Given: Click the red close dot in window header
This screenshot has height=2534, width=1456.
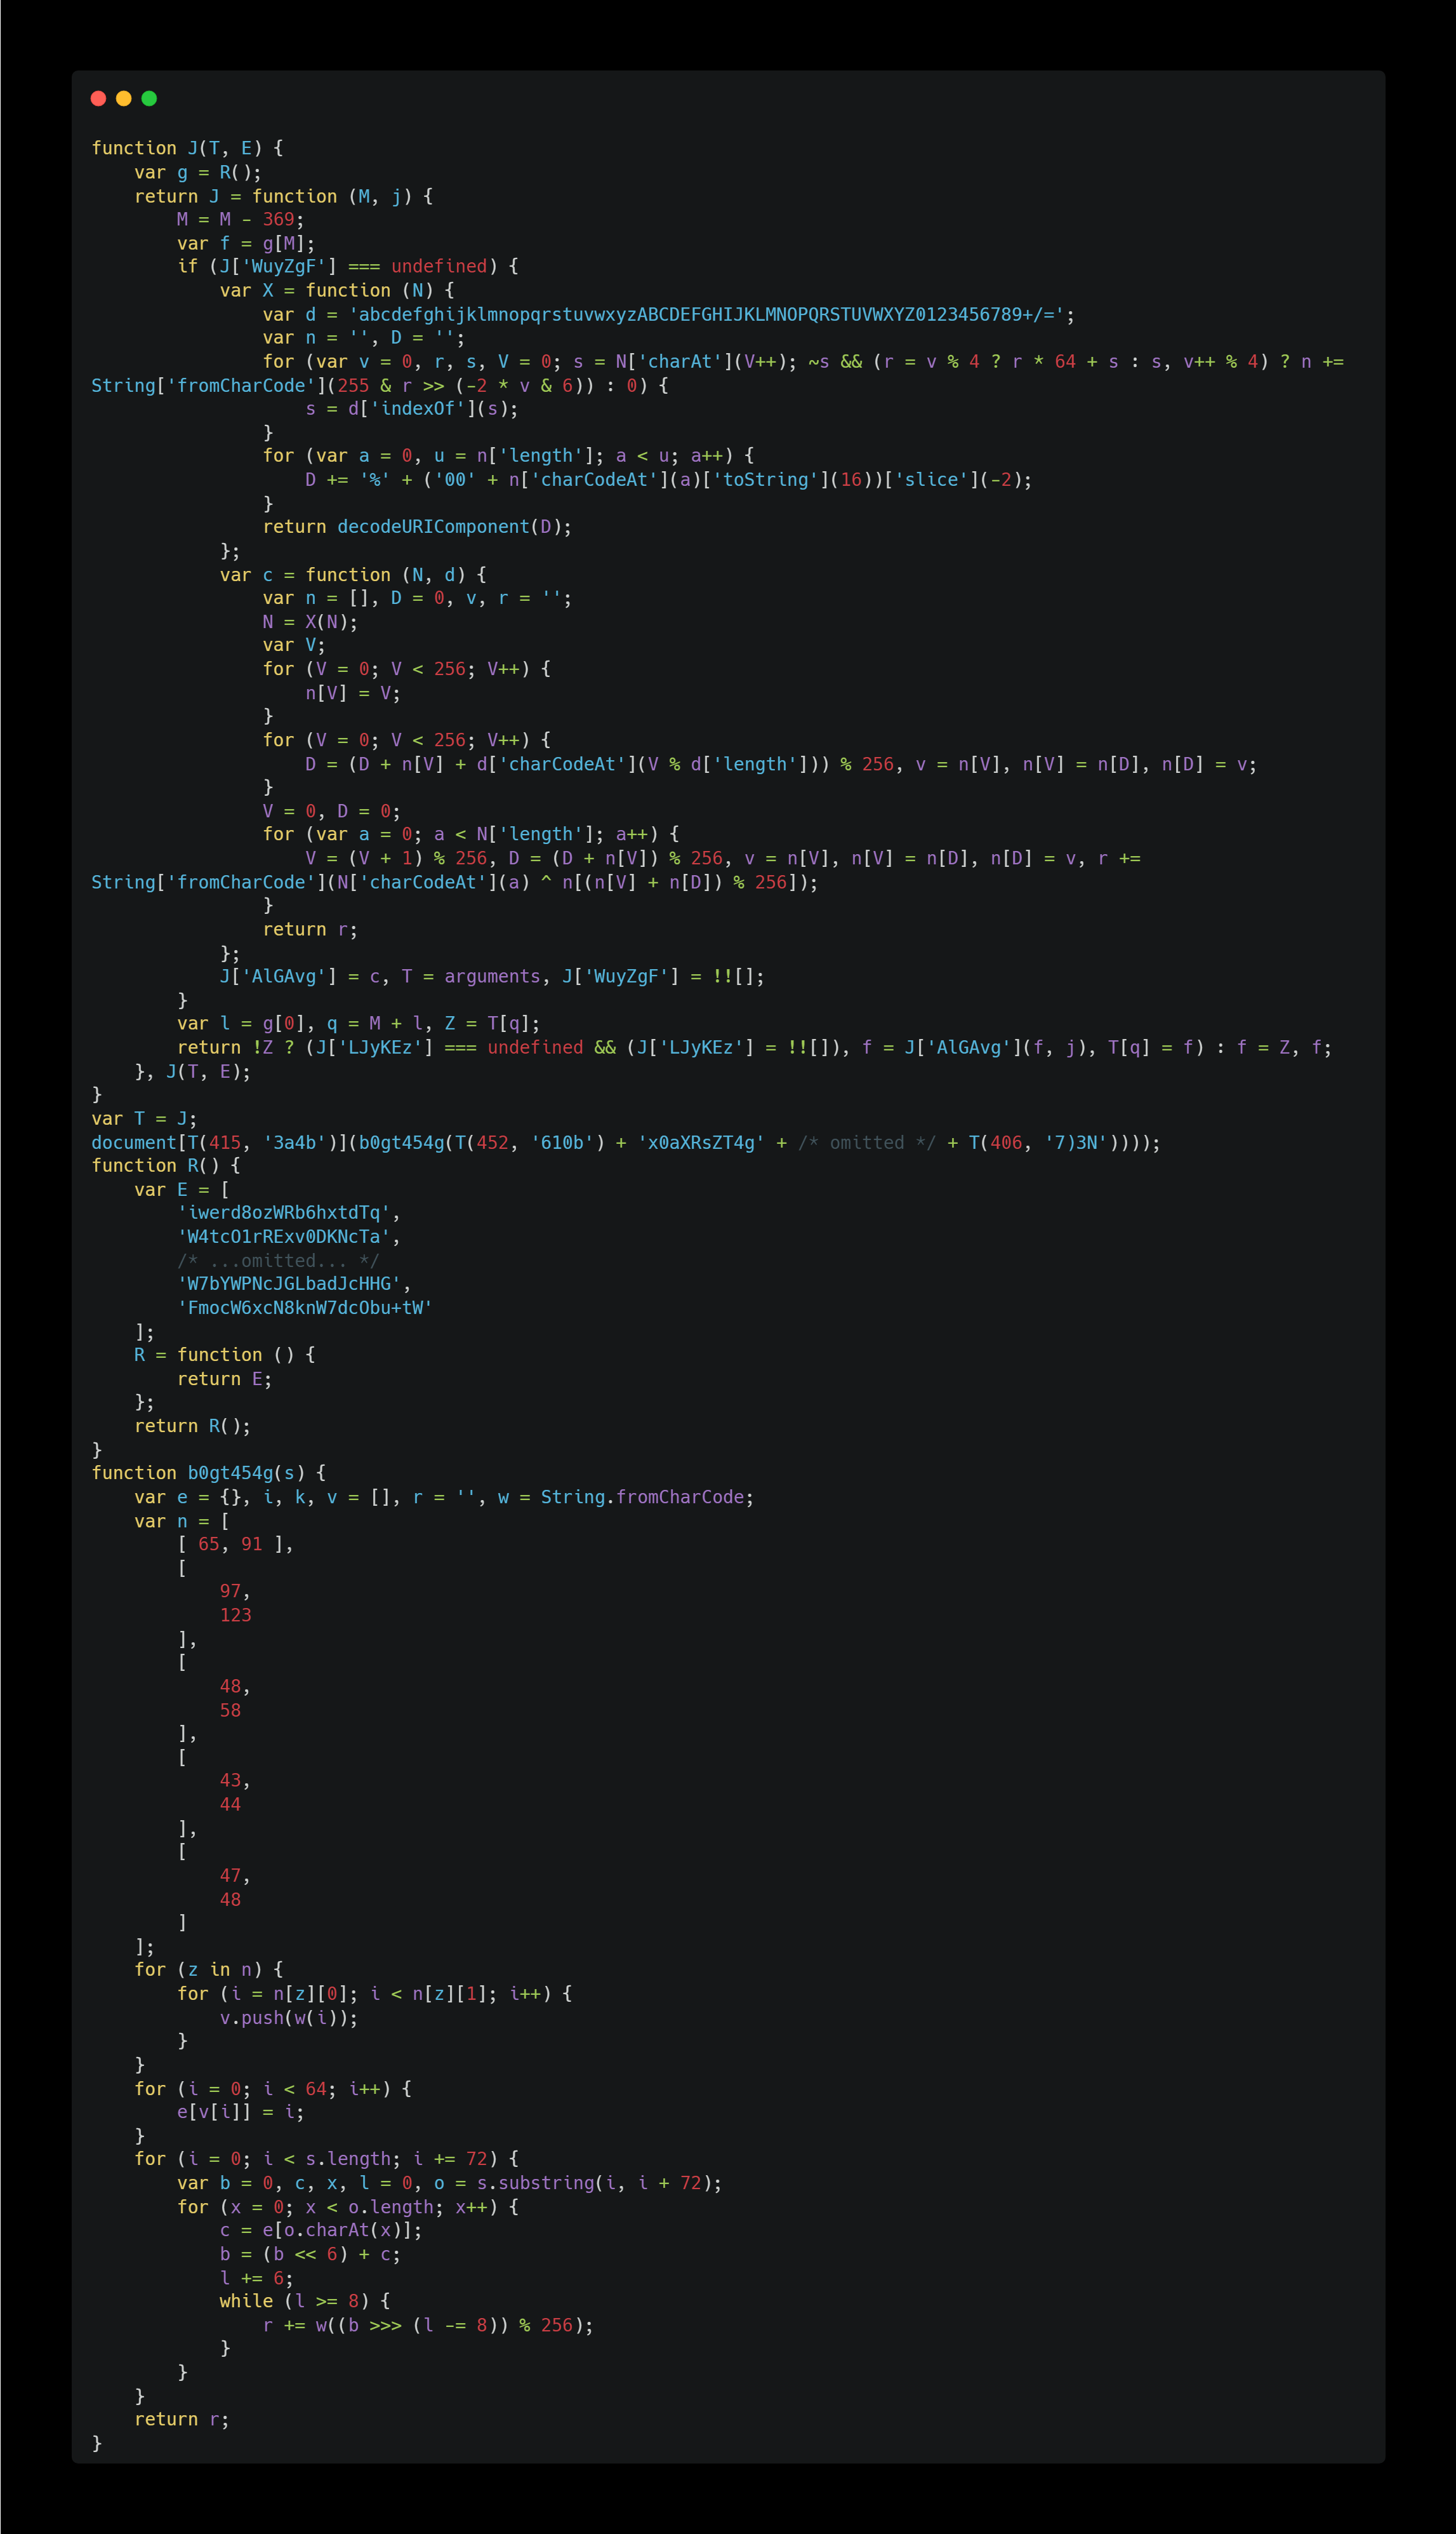Looking at the screenshot, I should [x=98, y=98].
